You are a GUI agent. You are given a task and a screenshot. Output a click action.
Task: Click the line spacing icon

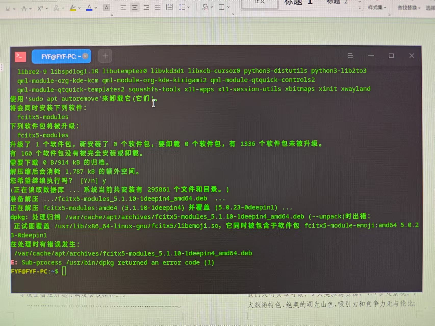[182, 7]
